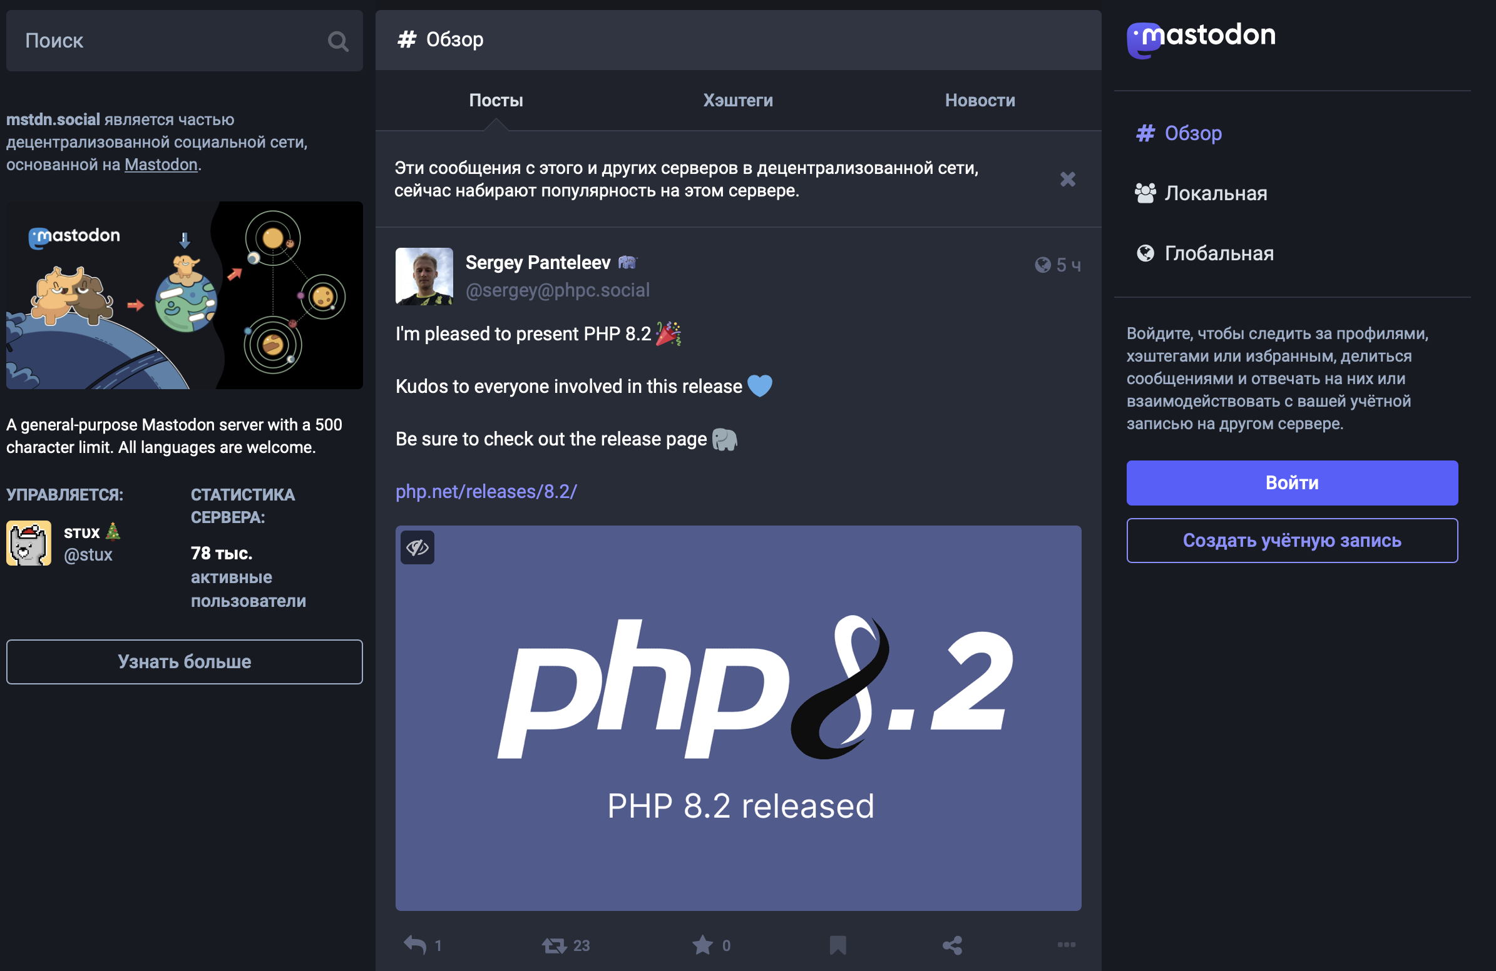1496x971 pixels.
Task: Reply to Sergey Panteleev's post
Action: [x=415, y=945]
